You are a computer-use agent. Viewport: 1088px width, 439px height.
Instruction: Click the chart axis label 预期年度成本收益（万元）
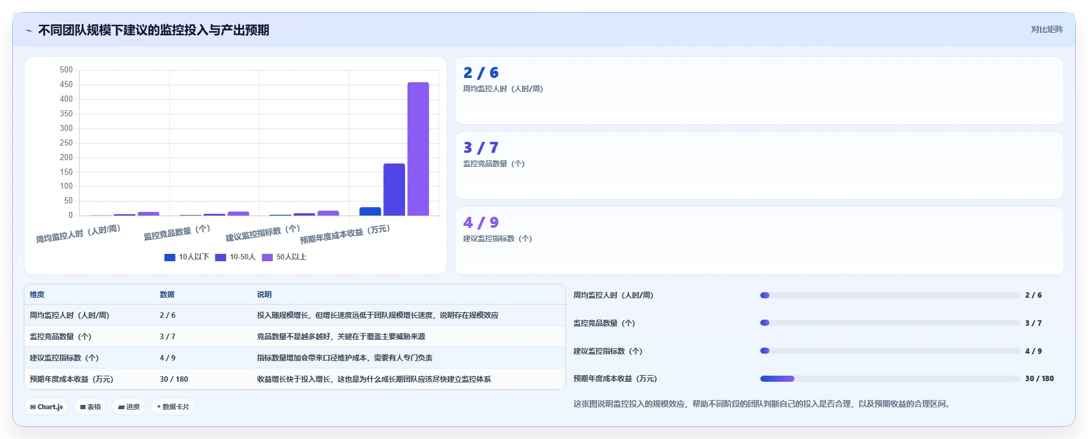345,234
